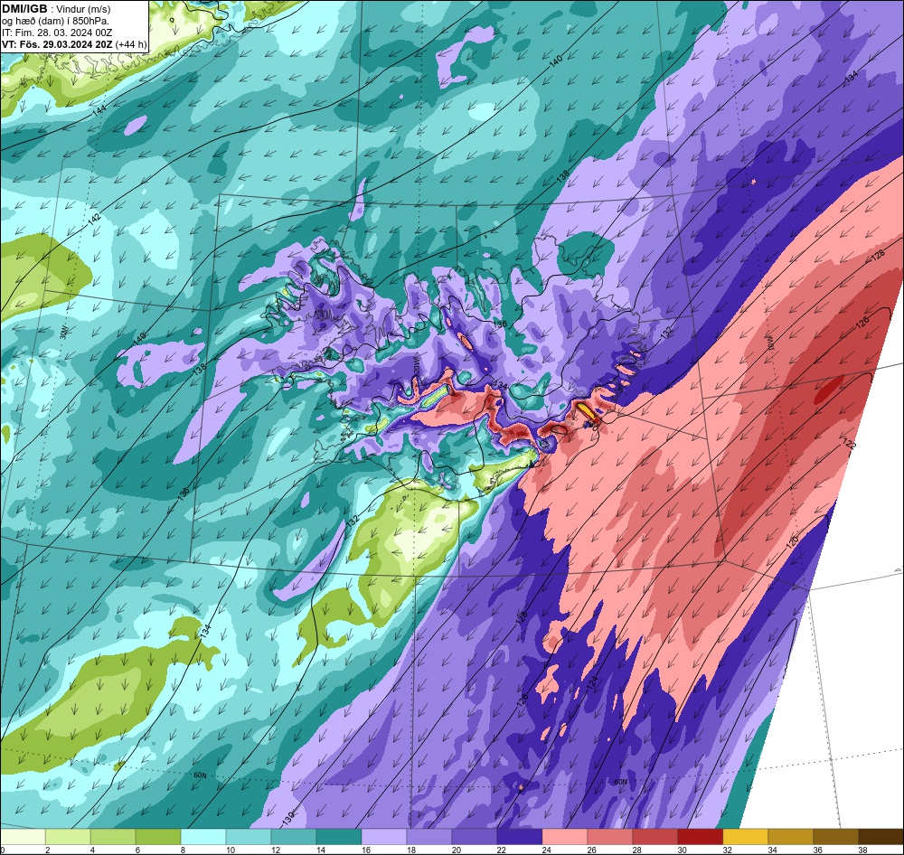Click the legend value label 10

(230, 850)
